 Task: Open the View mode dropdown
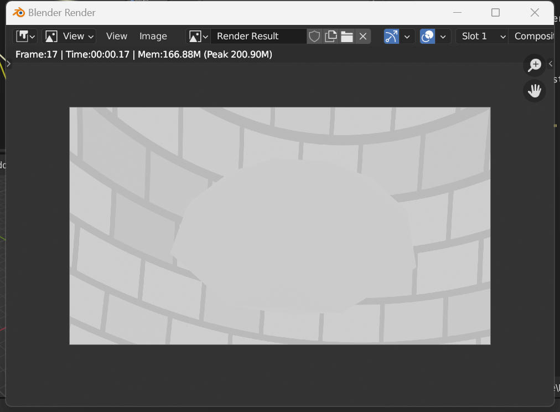69,37
